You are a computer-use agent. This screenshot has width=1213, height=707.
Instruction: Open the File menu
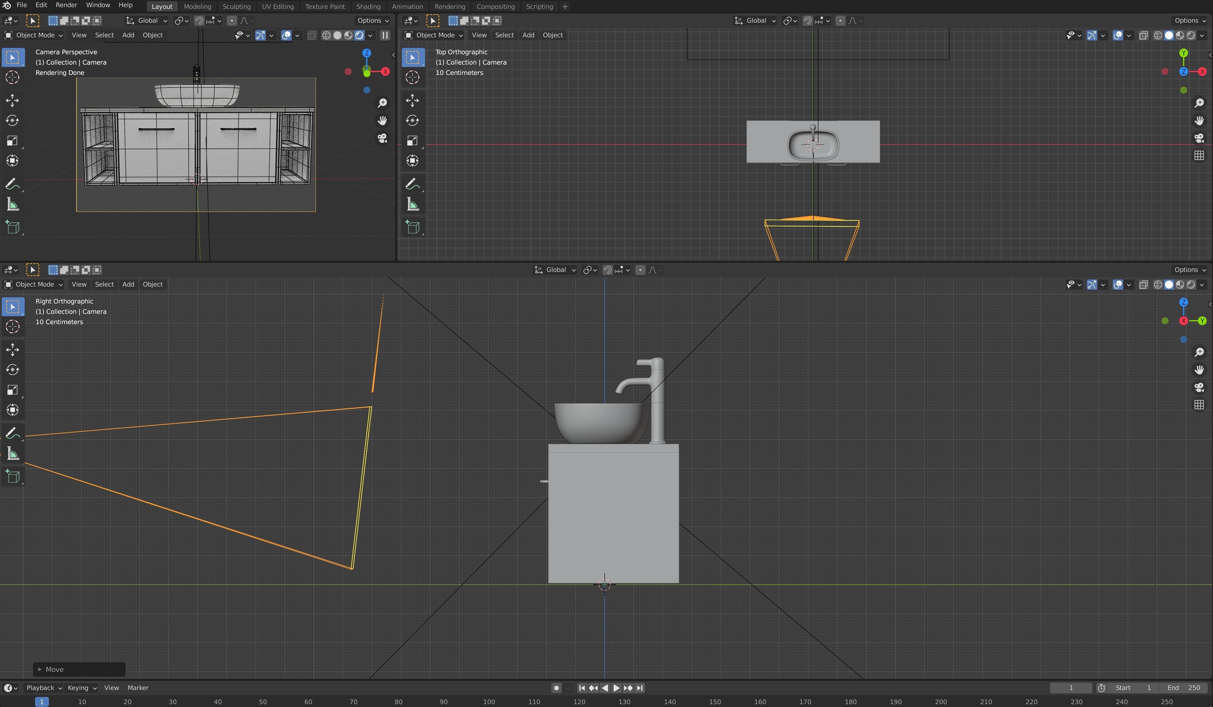coord(22,5)
